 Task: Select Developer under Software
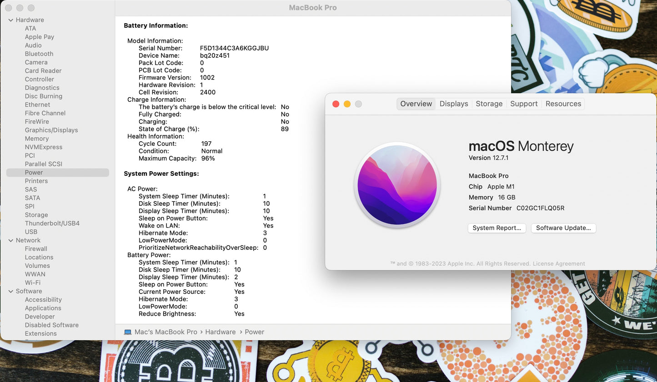coord(40,317)
